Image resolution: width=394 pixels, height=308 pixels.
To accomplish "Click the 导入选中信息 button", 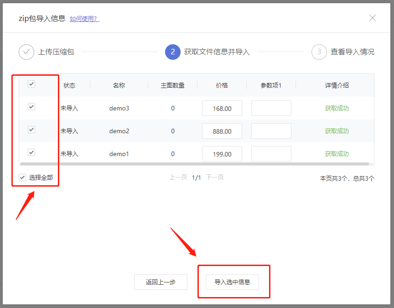I will pos(233,282).
